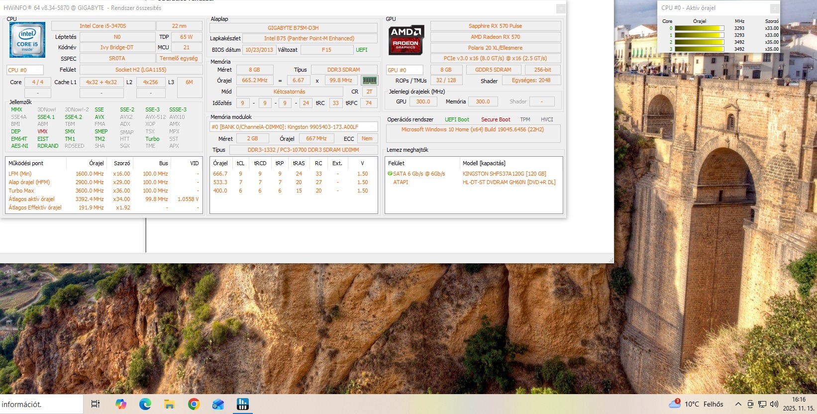The image size is (817, 414).
Task: Select the Turbo Max operating point row
Action: 103,191
